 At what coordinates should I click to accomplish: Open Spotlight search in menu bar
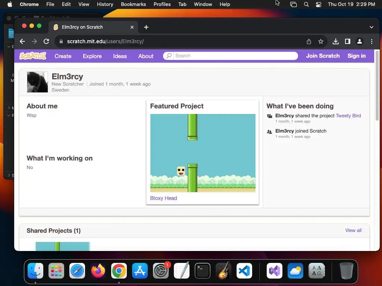pos(306,4)
